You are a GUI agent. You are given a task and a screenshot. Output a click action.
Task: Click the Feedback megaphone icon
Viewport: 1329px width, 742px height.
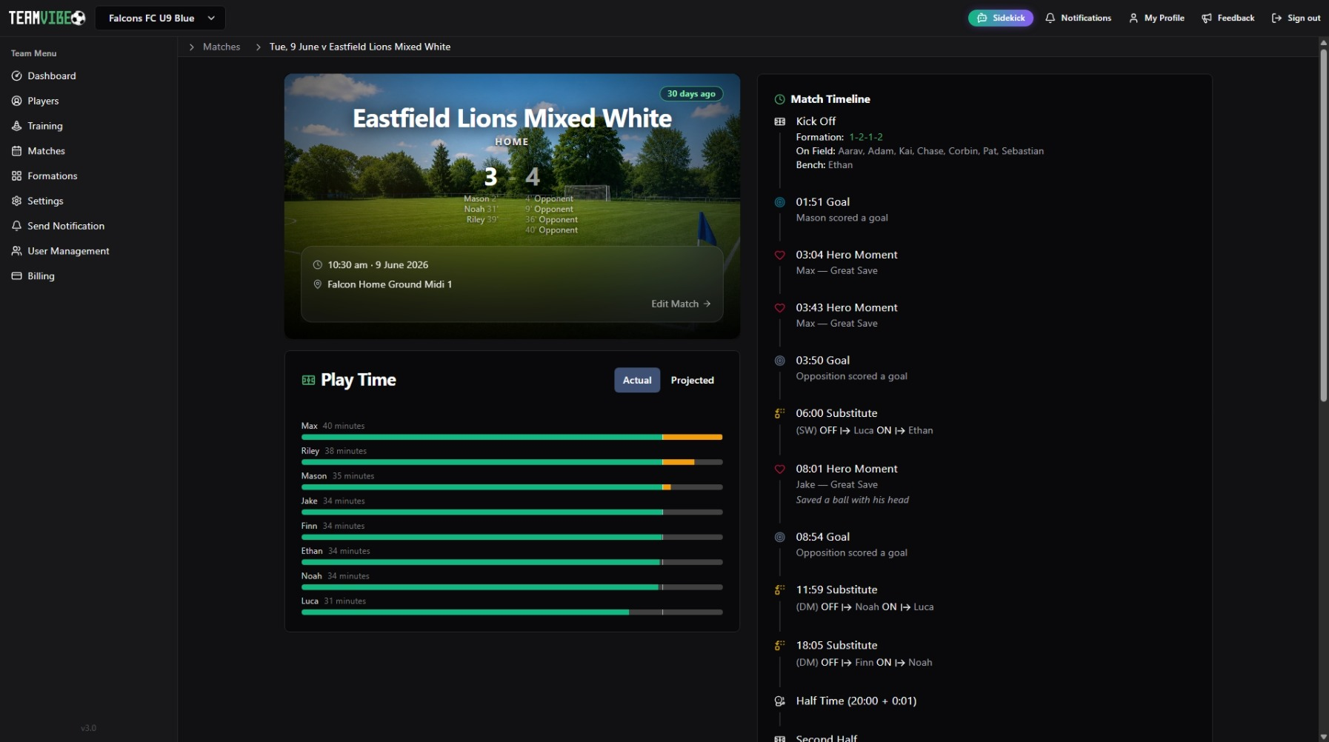pos(1207,18)
